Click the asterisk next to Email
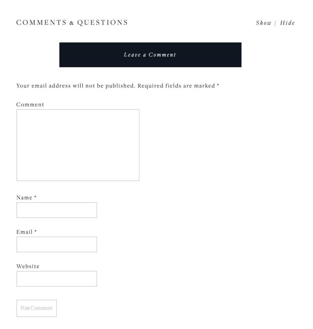Screen dimensions: 313x329 (35, 232)
